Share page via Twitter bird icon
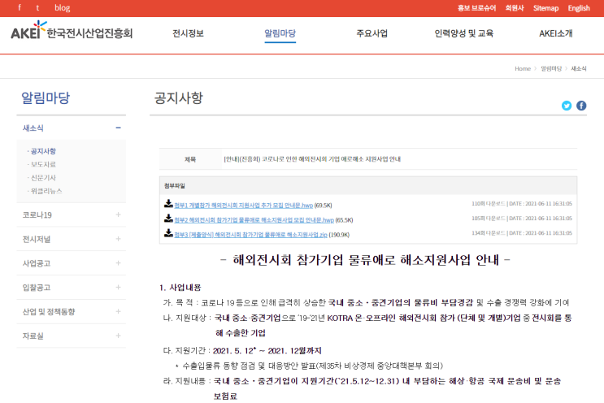Image resolution: width=604 pixels, height=403 pixels. coord(567,106)
